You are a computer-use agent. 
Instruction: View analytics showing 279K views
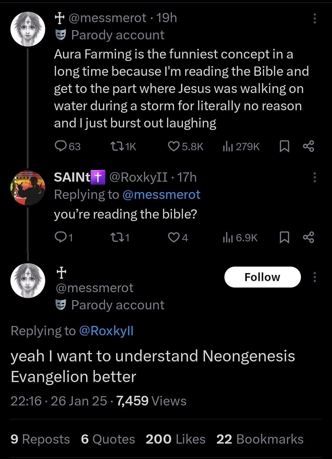coord(241,146)
